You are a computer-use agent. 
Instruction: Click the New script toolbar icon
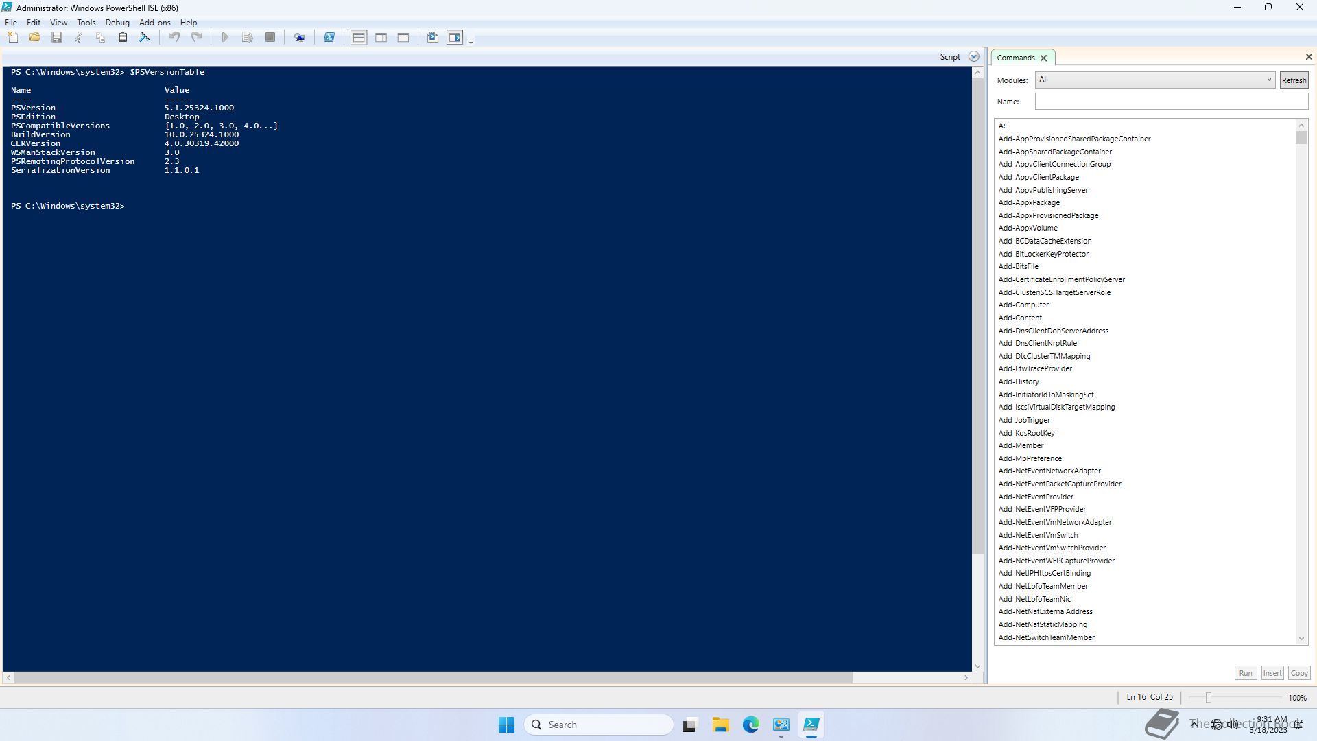(13, 38)
